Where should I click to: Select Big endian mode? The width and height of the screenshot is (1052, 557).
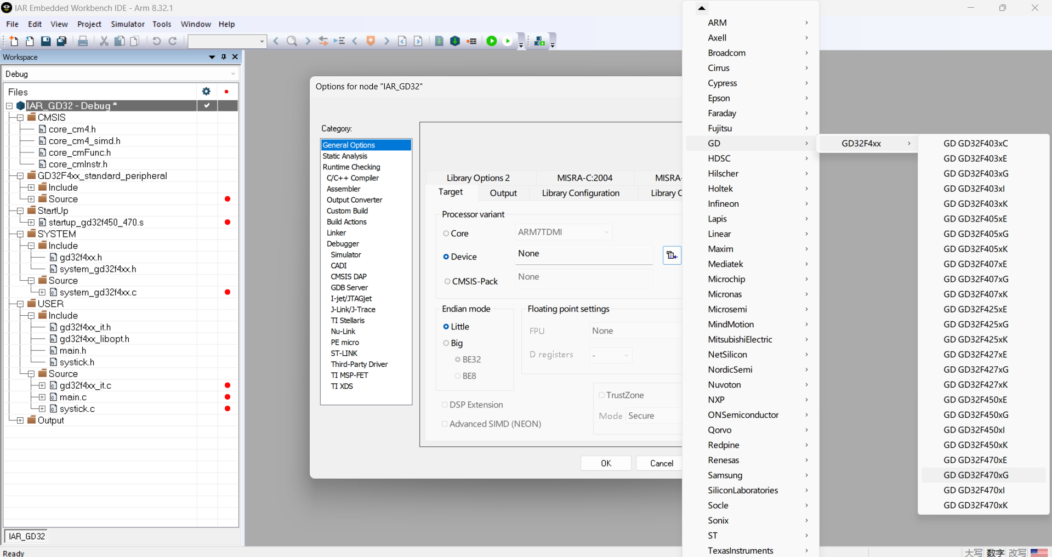pos(446,343)
